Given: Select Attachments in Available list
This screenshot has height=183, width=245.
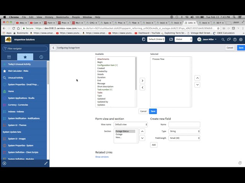Looking at the screenshot, I should tap(103, 59).
